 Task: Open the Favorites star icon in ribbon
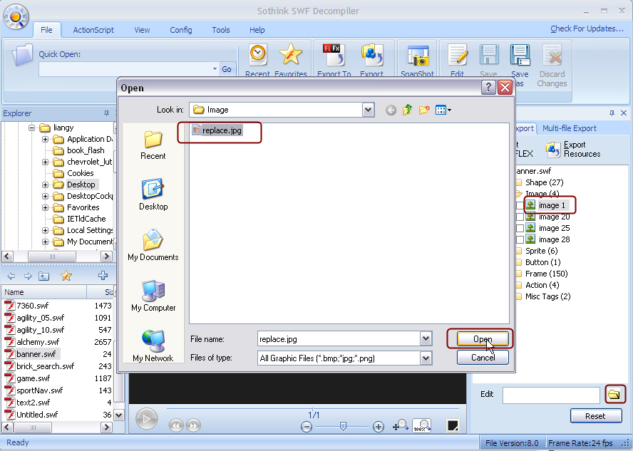[291, 57]
